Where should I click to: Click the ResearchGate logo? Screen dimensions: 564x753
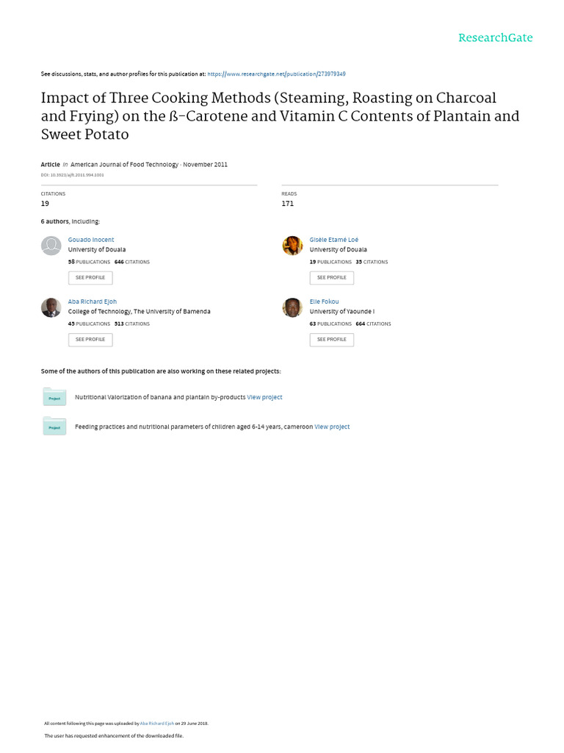[x=495, y=38]
